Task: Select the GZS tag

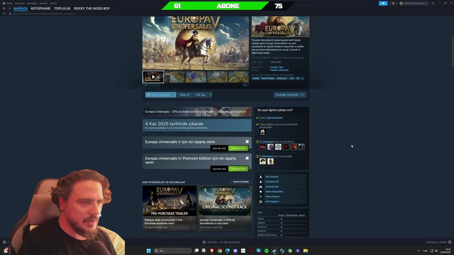Action: point(292,78)
